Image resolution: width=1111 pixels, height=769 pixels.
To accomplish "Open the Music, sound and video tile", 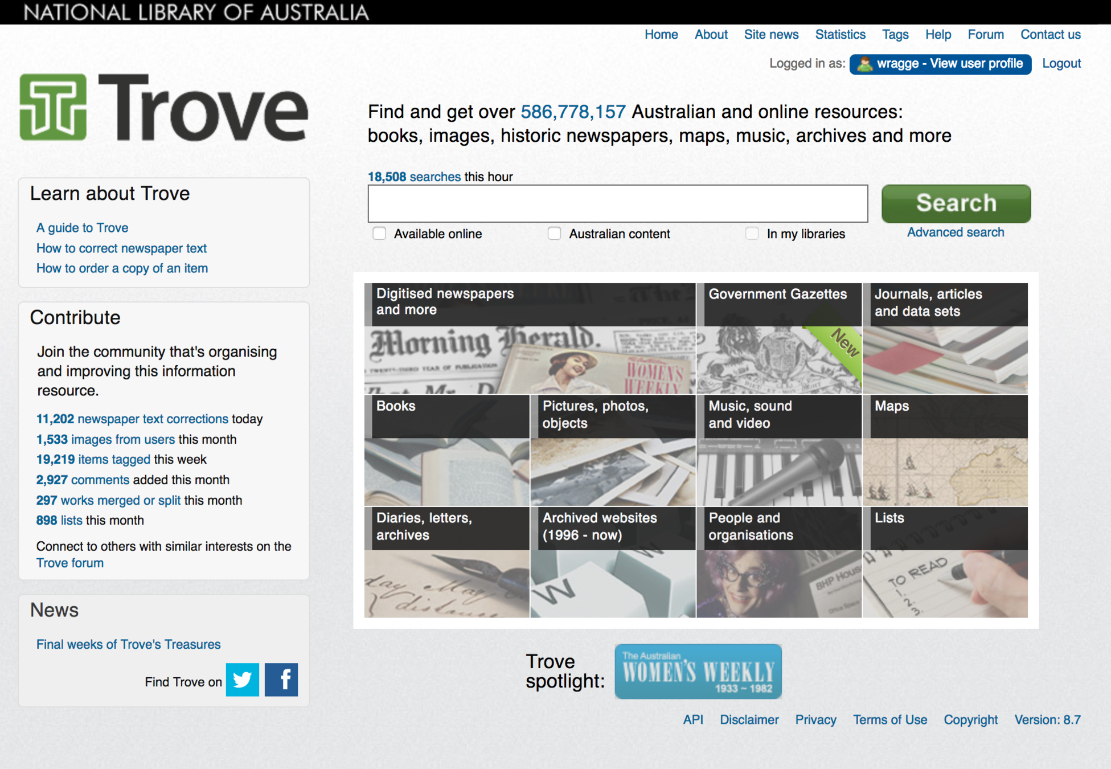I will click(x=778, y=450).
